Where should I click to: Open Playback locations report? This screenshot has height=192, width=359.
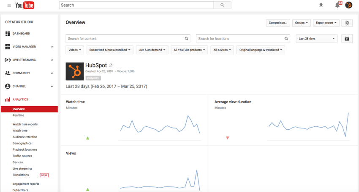pos(25,149)
